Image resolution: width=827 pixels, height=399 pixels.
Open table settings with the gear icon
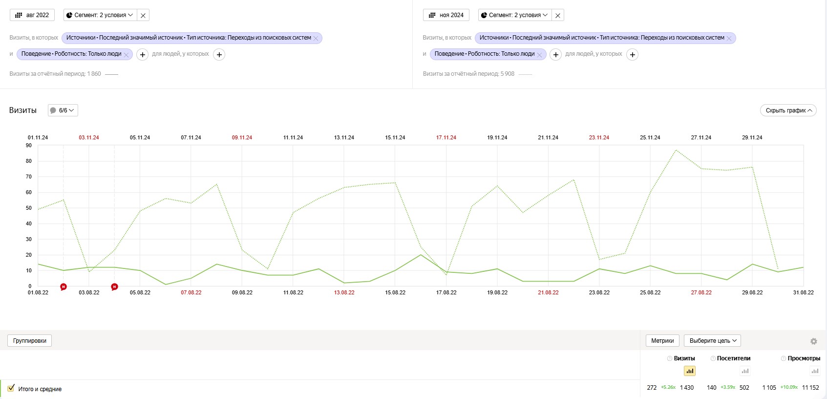pyautogui.click(x=813, y=341)
